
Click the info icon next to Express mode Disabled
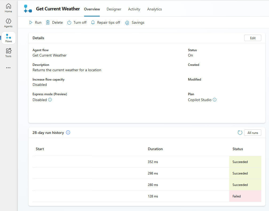[50, 100]
